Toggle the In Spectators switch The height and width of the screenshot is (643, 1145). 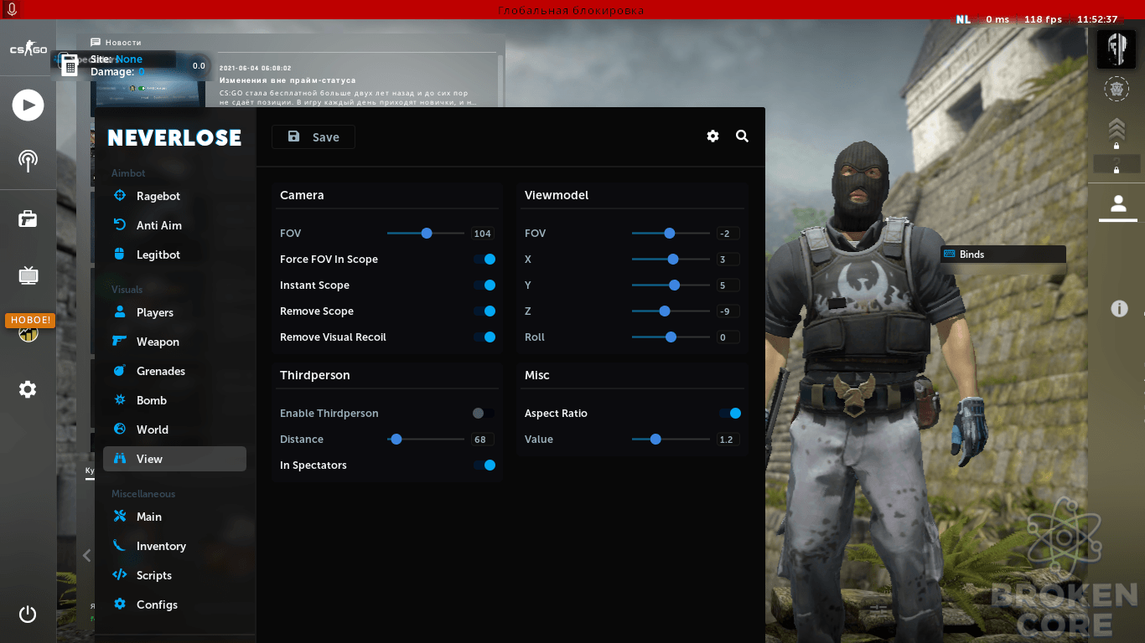click(x=484, y=465)
